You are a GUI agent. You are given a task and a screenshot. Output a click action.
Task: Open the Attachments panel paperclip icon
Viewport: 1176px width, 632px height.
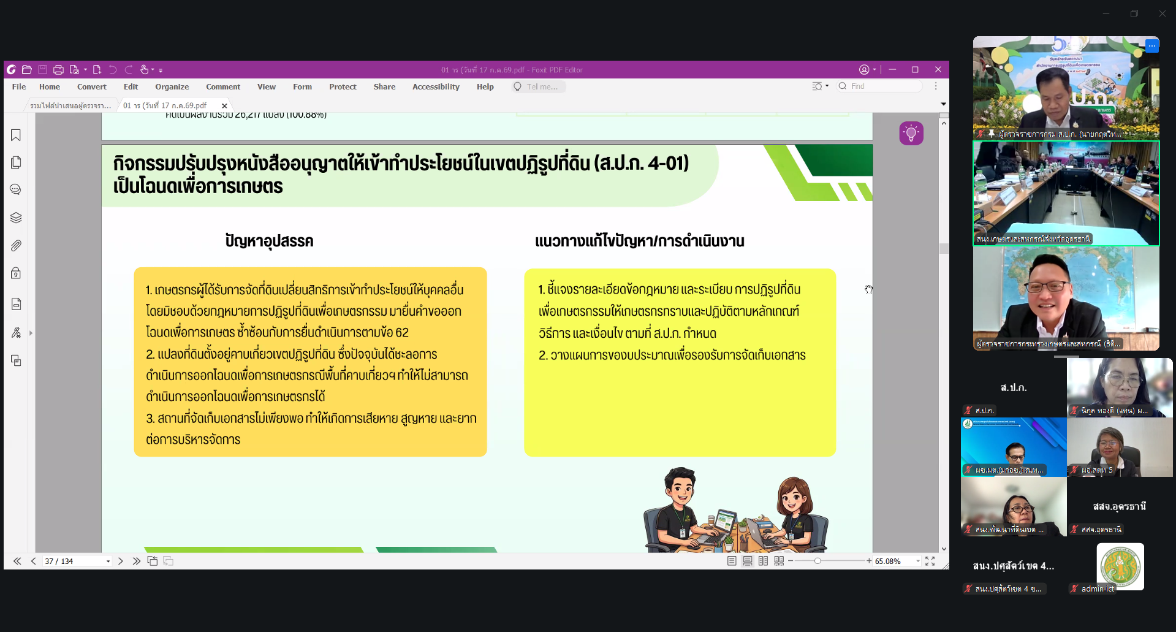click(16, 246)
